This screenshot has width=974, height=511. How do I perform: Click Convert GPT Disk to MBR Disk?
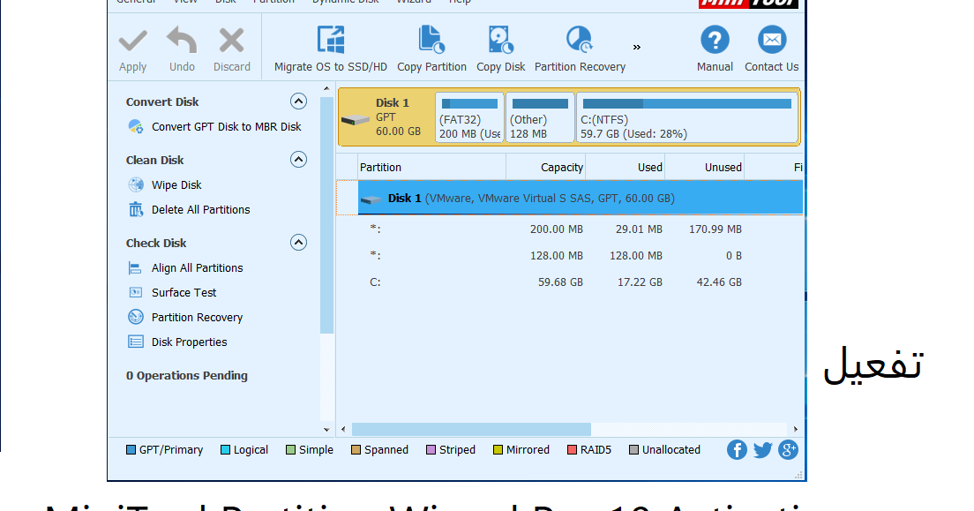(226, 127)
